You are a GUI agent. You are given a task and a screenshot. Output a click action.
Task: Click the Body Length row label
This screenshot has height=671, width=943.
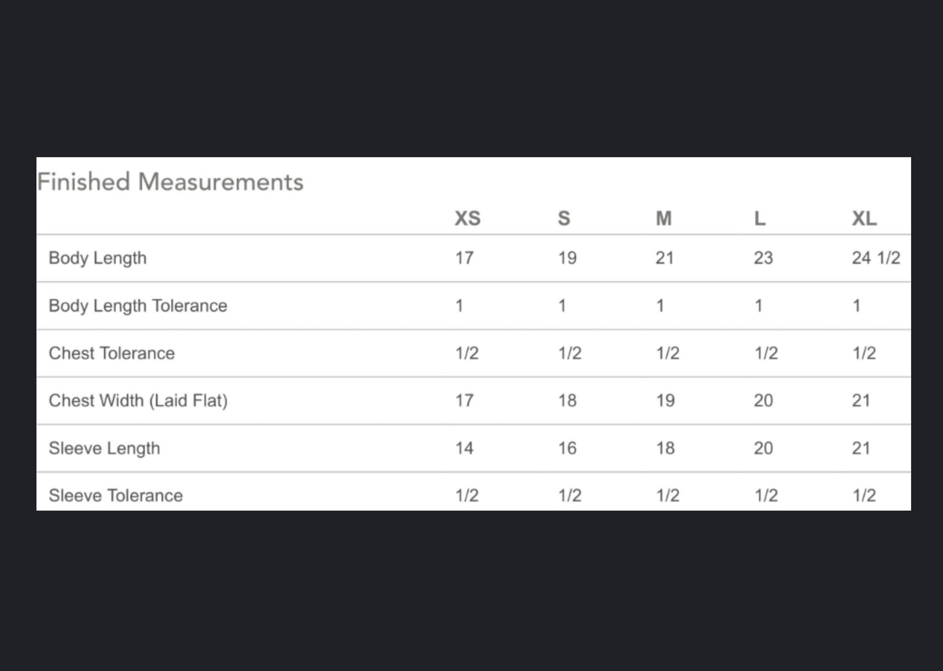pyautogui.click(x=98, y=258)
